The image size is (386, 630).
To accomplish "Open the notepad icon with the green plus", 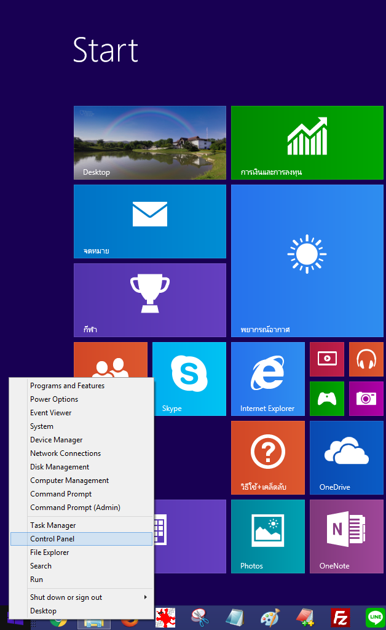I will click(x=304, y=618).
